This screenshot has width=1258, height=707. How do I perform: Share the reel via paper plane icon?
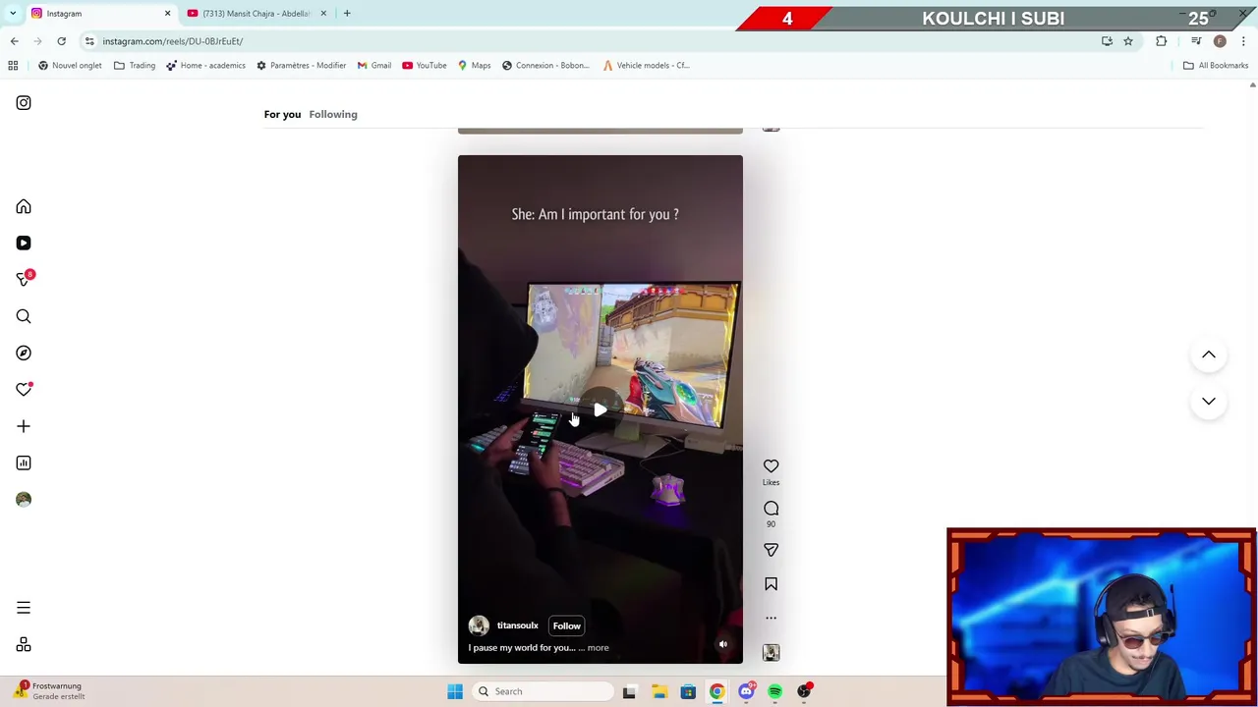point(771,550)
